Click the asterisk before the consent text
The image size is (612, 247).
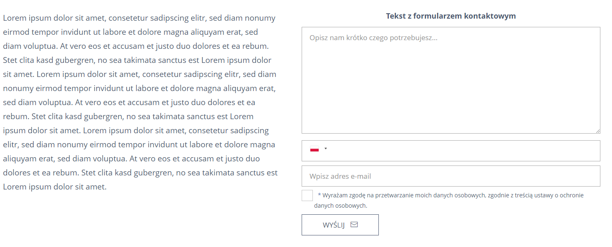coord(319,195)
